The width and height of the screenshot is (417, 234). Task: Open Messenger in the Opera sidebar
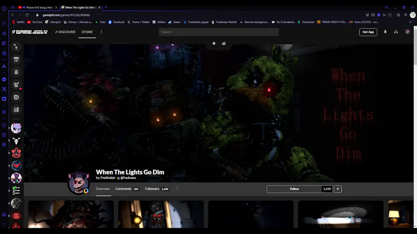(4, 80)
